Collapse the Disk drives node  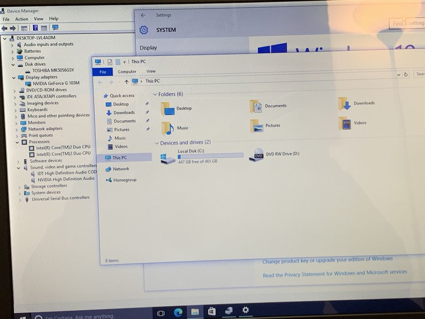click(x=13, y=65)
